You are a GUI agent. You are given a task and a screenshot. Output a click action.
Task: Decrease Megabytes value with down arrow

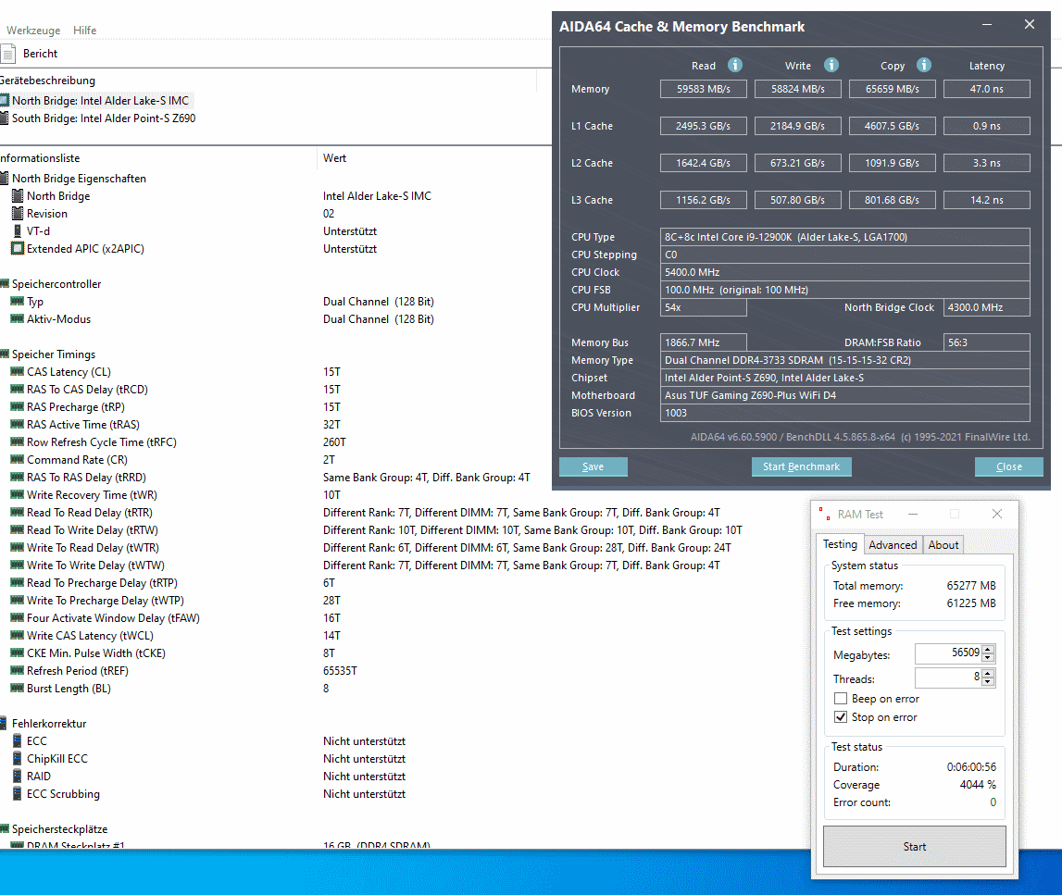click(988, 657)
